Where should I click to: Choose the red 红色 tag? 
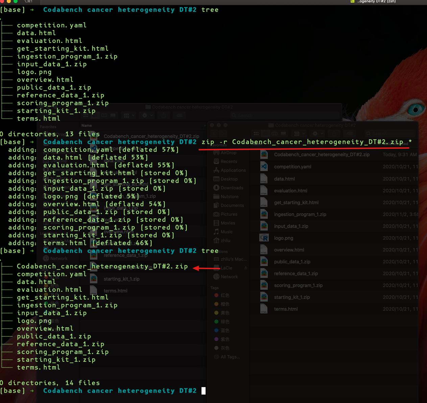225,295
